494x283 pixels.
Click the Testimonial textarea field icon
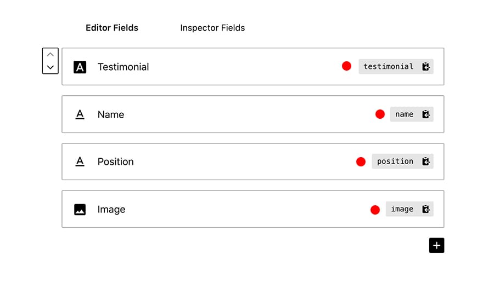point(80,67)
